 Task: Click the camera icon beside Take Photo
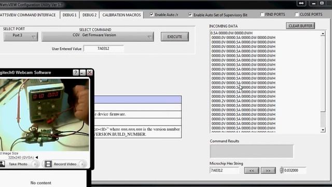(x=2, y=164)
